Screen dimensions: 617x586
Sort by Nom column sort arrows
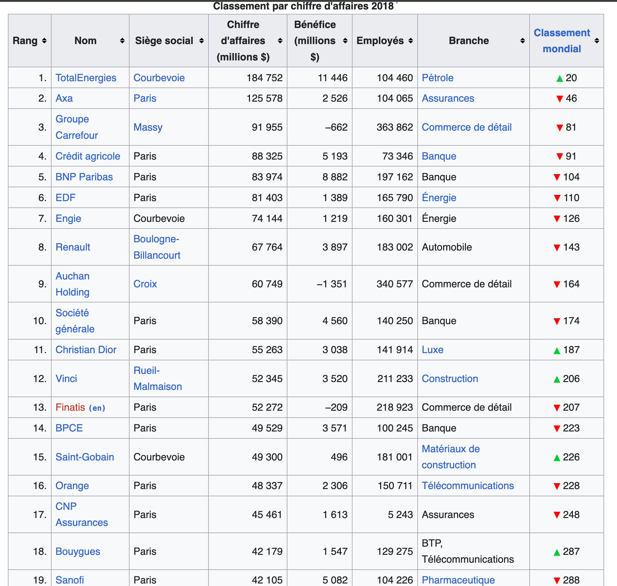click(122, 41)
